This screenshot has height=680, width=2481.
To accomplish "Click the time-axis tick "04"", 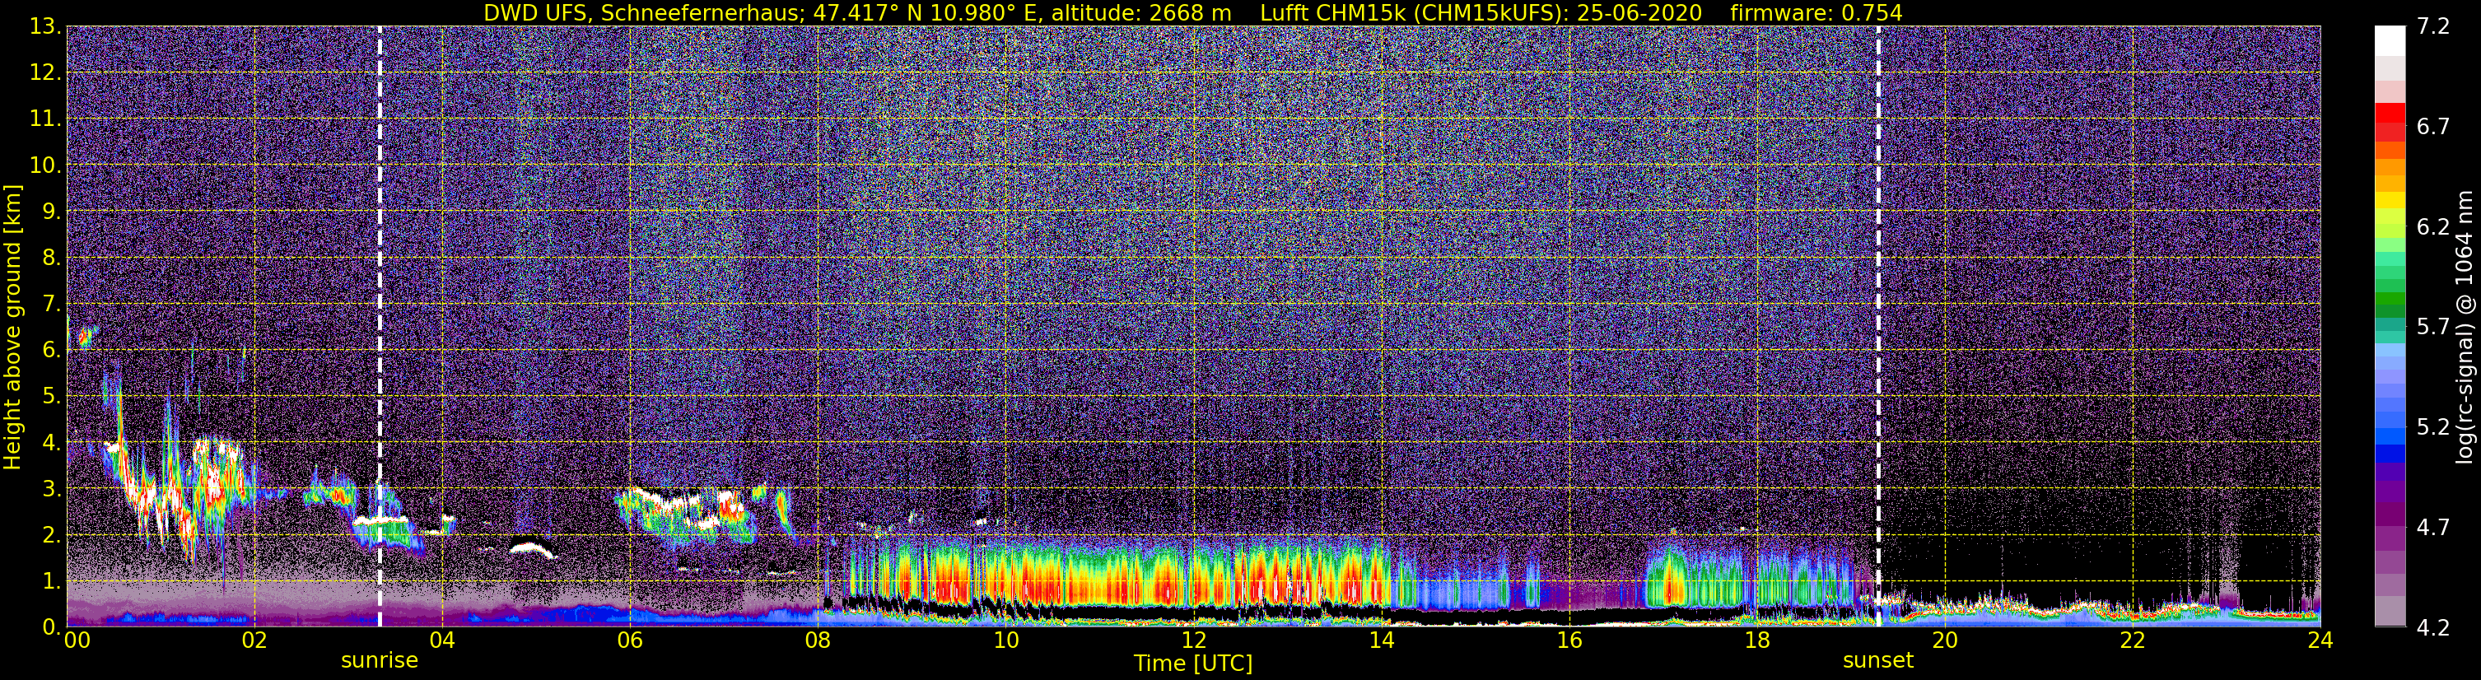I will (442, 641).
